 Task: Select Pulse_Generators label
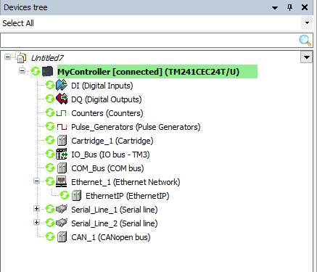(136, 127)
